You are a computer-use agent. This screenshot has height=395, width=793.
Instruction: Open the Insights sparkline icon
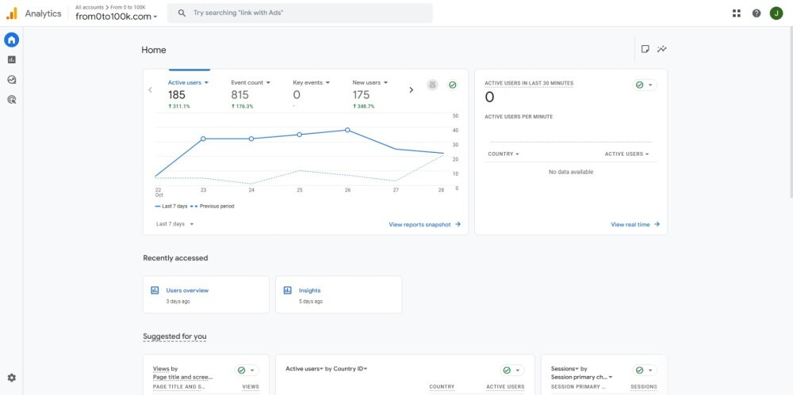pos(662,49)
